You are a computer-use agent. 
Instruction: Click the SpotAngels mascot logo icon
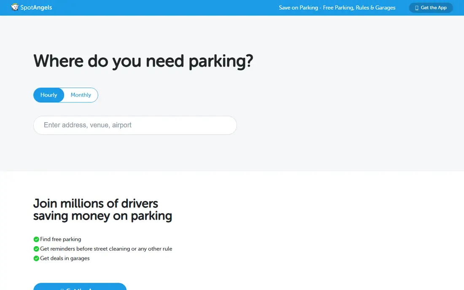pyautogui.click(x=15, y=8)
